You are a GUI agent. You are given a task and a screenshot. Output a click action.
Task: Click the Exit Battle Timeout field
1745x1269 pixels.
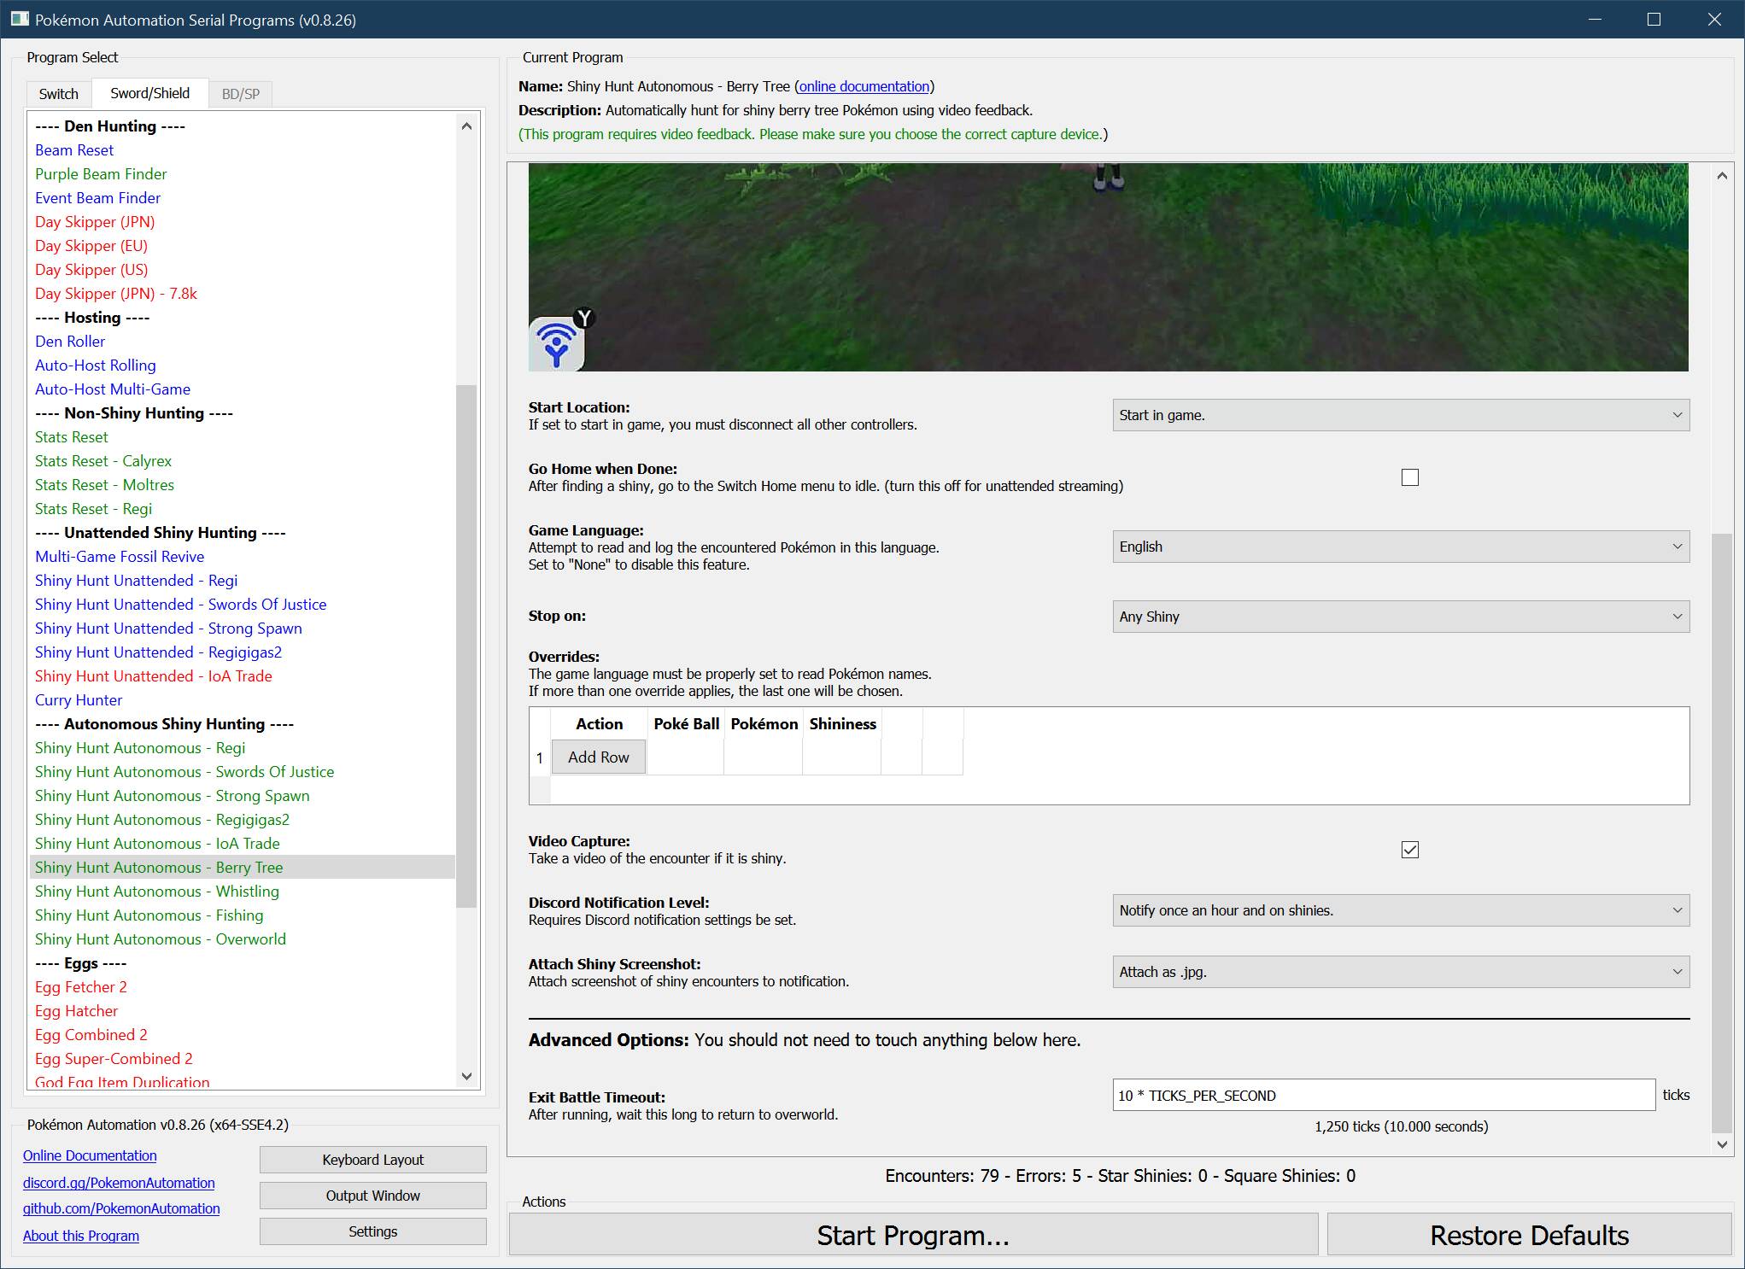1383,1096
